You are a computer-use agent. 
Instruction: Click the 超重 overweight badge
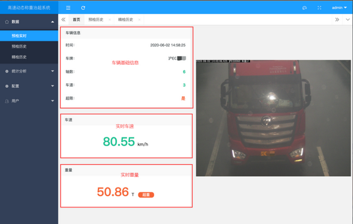[x=146, y=195]
